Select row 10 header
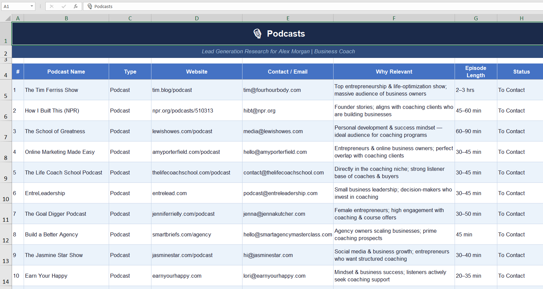The width and height of the screenshot is (543, 289). pos(6,193)
